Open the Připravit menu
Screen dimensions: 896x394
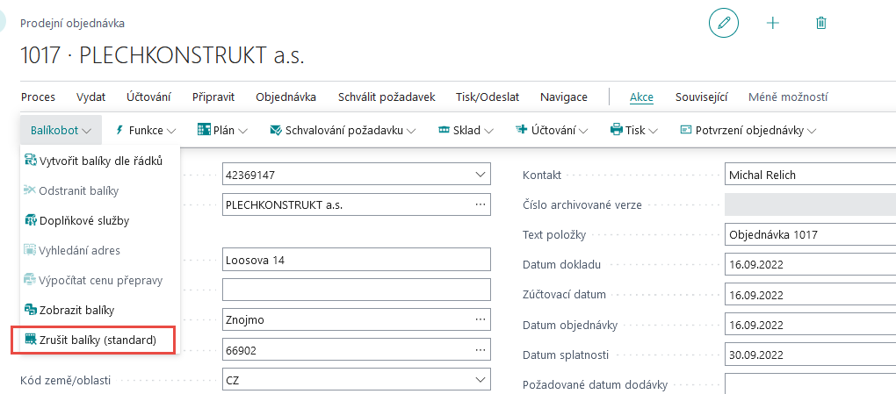tap(213, 97)
